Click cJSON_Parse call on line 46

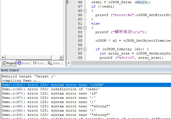120,2
